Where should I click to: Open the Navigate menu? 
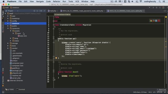coord(40,2)
